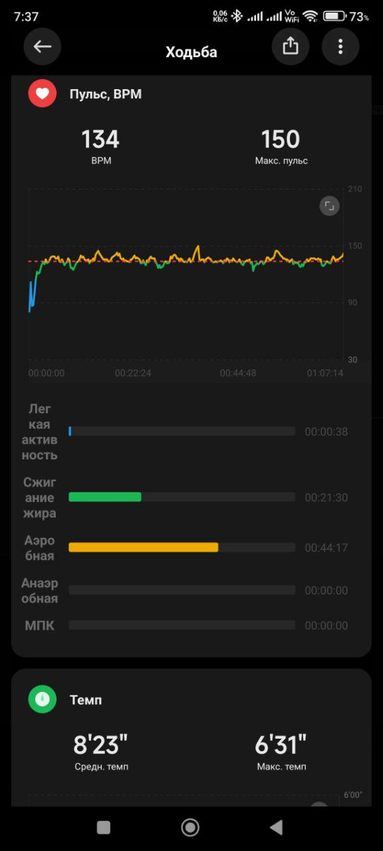
Task: Tap the share icon in header
Action: click(290, 46)
